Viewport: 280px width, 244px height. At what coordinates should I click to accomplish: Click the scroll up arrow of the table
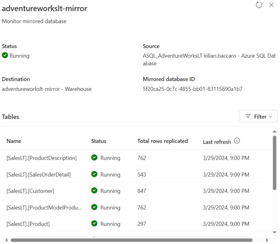coord(275,131)
